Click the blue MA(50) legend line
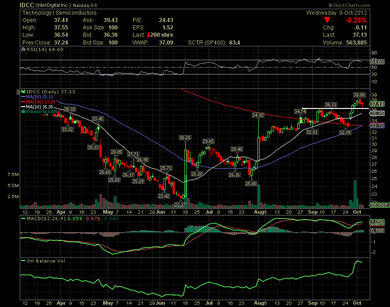Screen dimensions: 390x307 coord(23,97)
